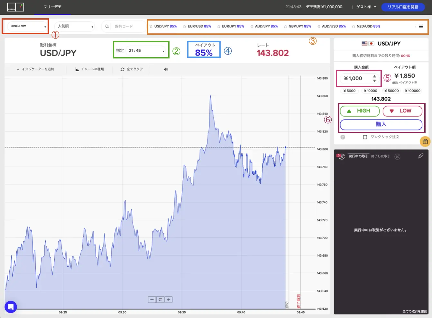Viewport: 432px width, 318px height.
Task: Switch to 実行中の取引 tab
Action: [358, 156]
